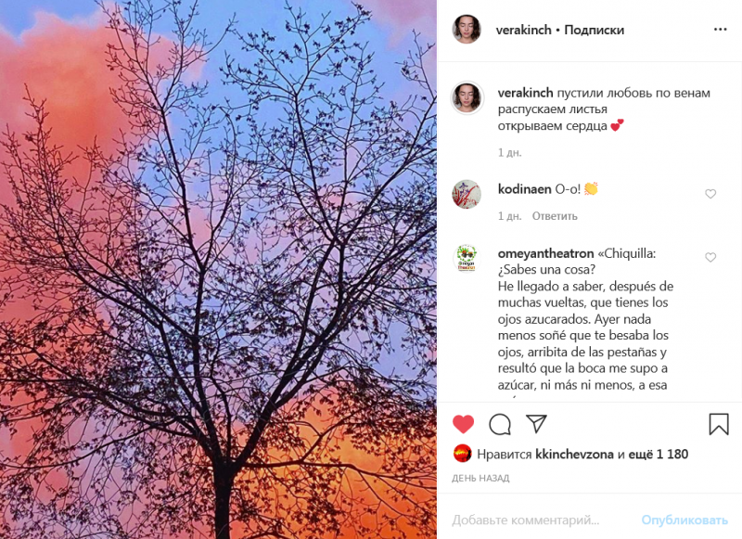742x539 pixels.
Task: View kodinaen's profile picture
Action: point(467,194)
